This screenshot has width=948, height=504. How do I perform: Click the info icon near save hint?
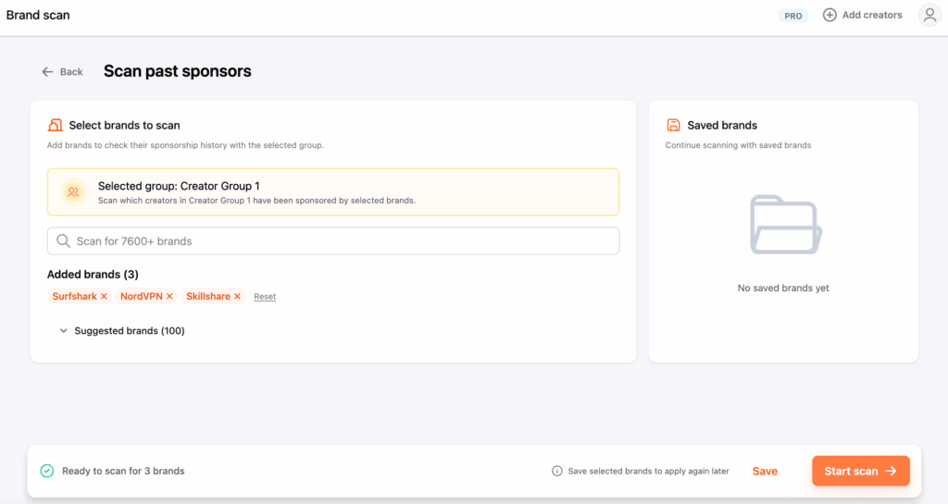coord(557,472)
